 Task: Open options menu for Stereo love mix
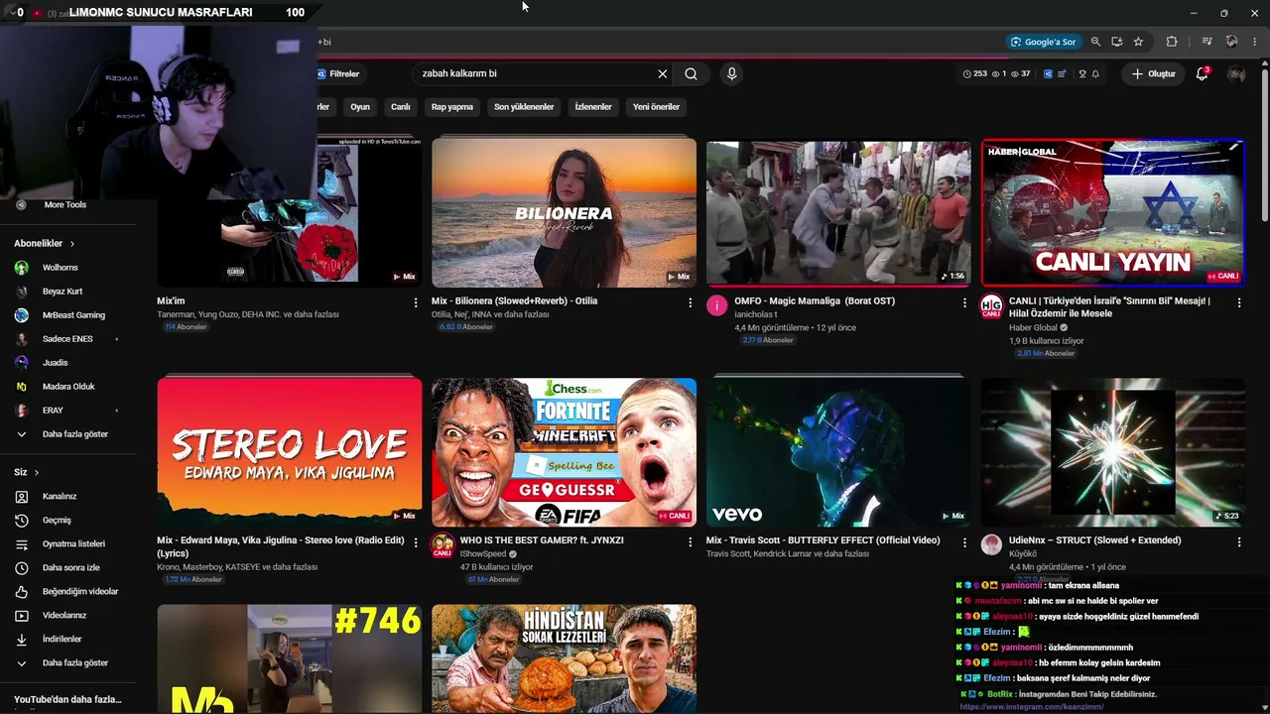(x=416, y=542)
